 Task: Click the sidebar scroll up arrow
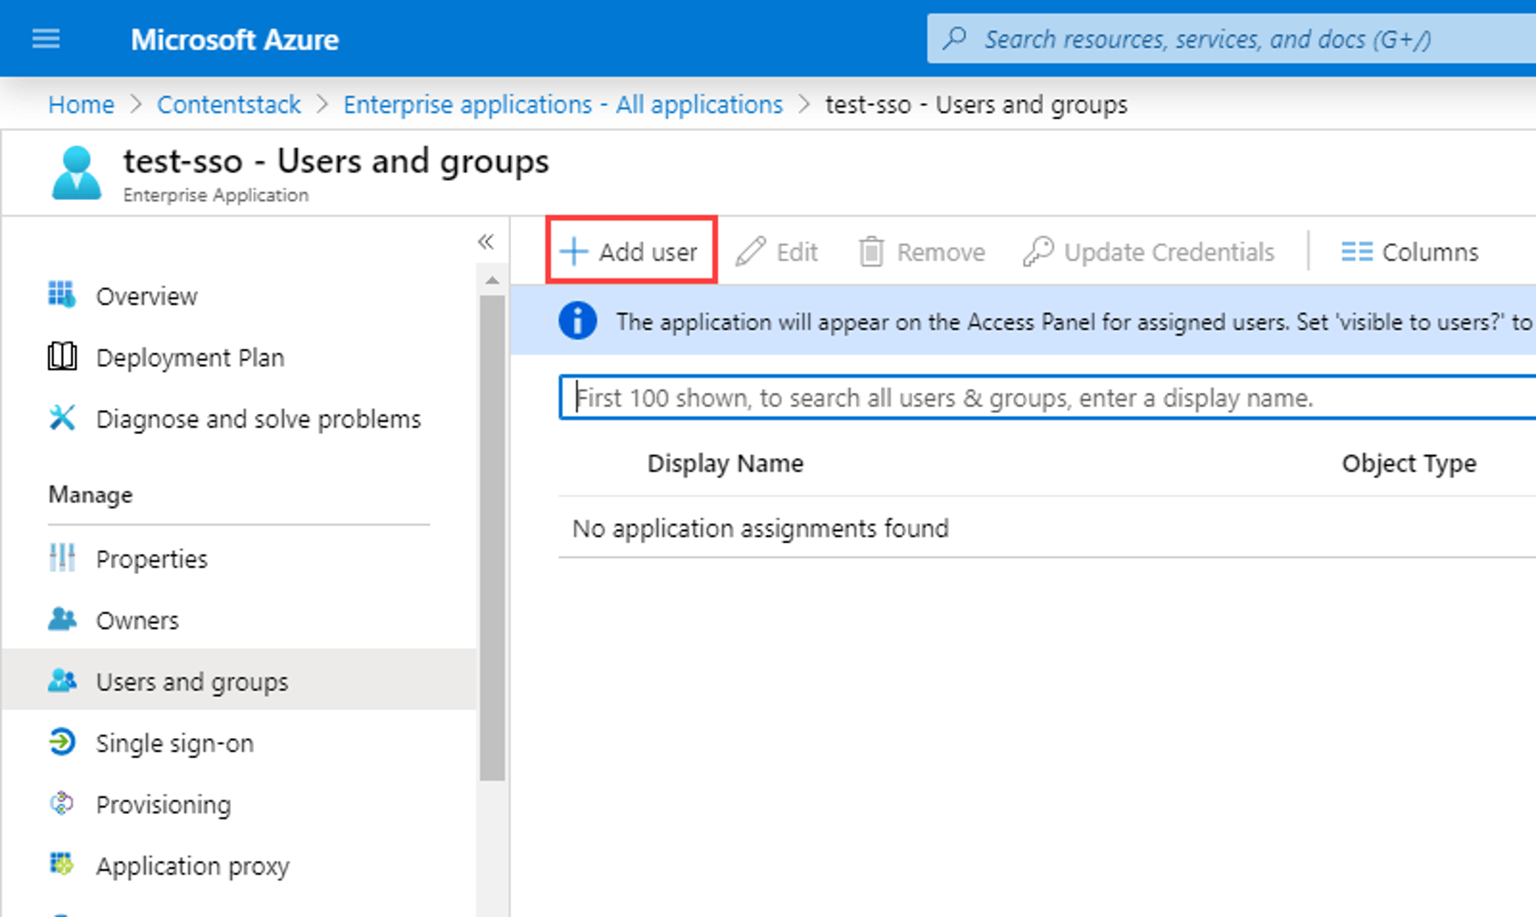click(492, 281)
